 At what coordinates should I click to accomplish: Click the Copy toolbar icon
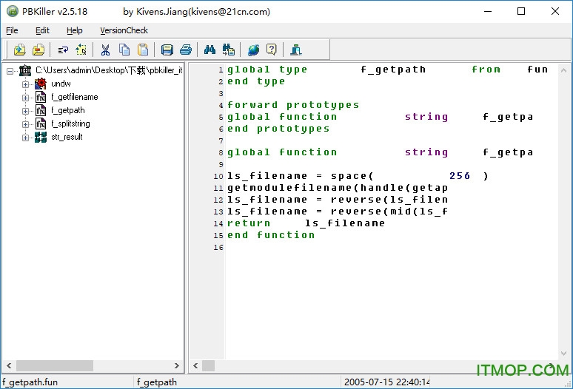124,50
